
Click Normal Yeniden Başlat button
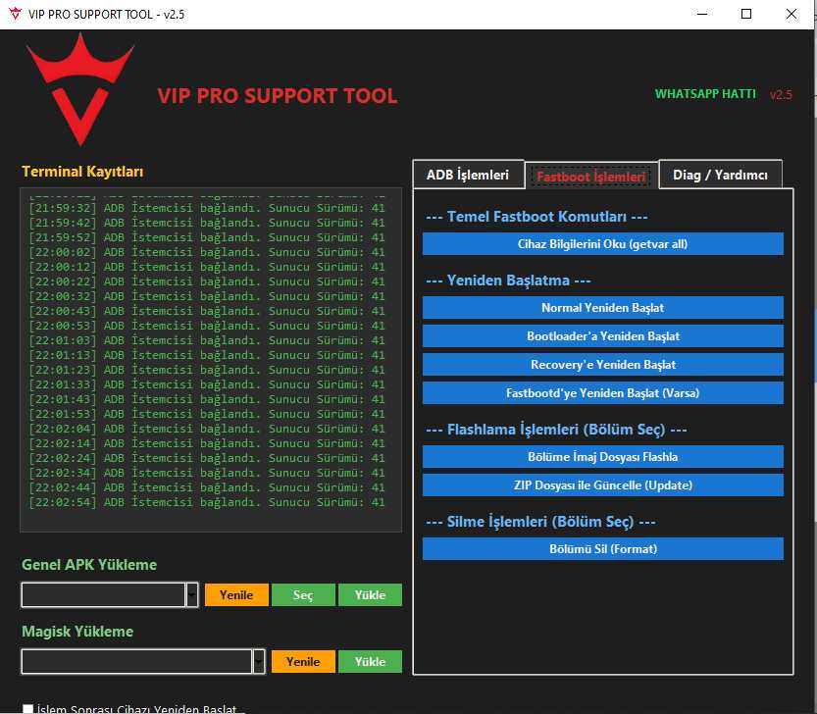[603, 308]
